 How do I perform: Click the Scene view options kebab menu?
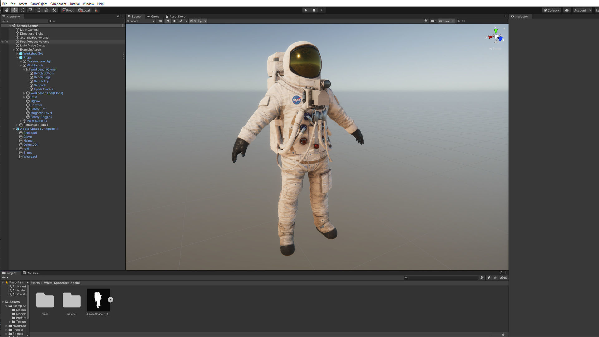click(x=505, y=16)
